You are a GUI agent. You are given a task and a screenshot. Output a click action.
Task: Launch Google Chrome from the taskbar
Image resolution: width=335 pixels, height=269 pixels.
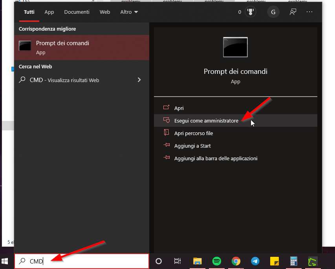[x=236, y=261]
